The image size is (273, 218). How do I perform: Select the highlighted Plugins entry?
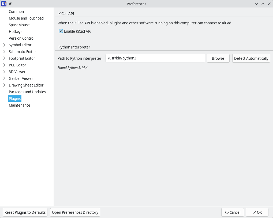click(x=15, y=99)
